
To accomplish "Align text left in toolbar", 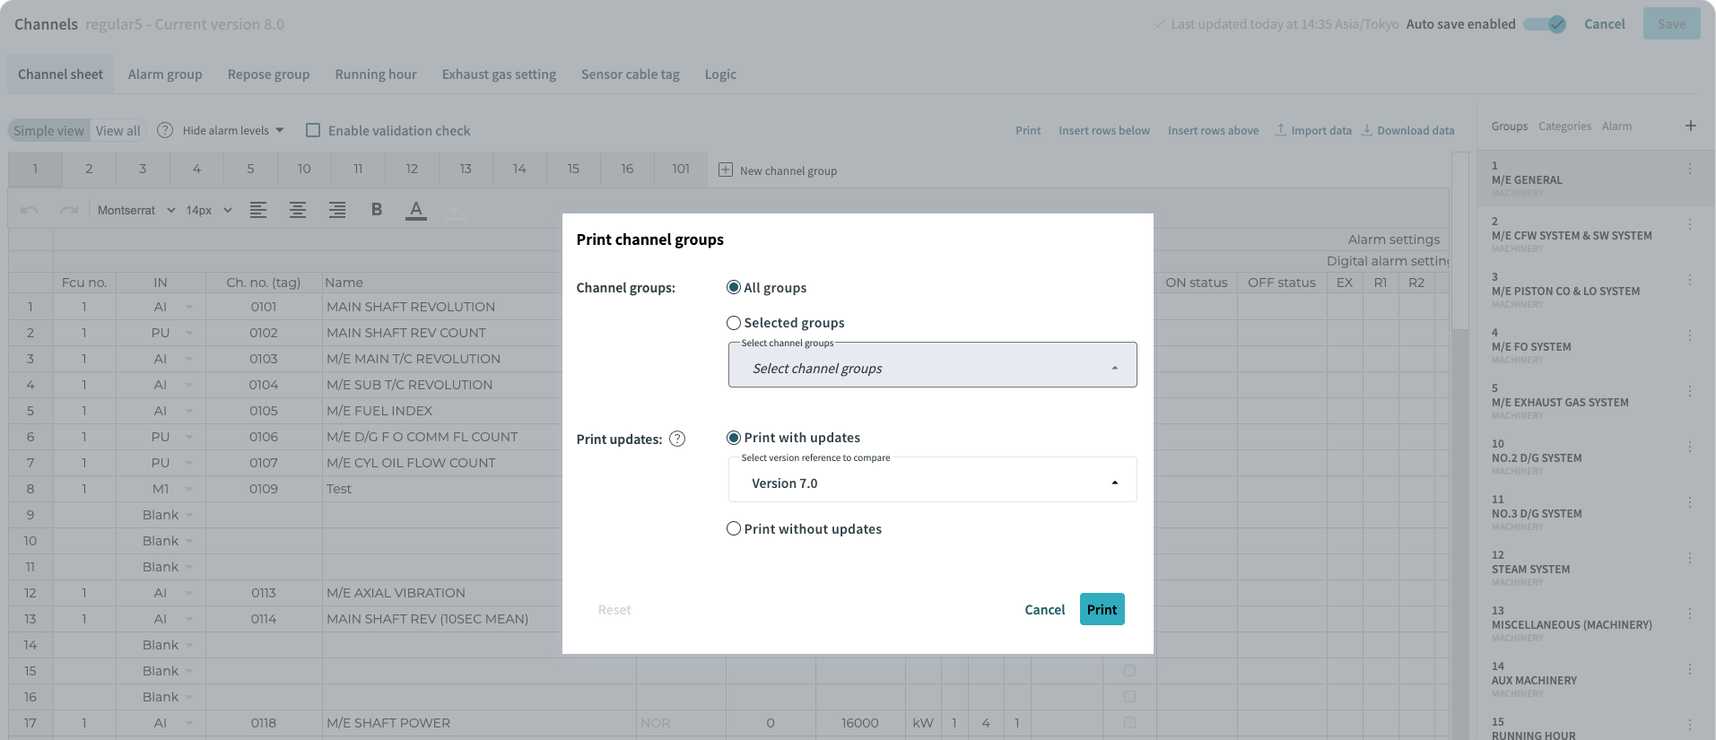I will [x=258, y=210].
